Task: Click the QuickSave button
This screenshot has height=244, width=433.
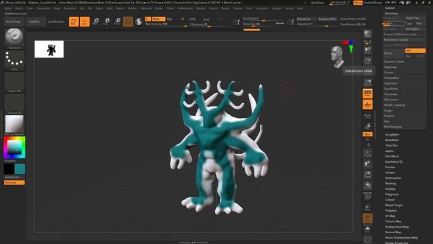Action: tap(317, 3)
